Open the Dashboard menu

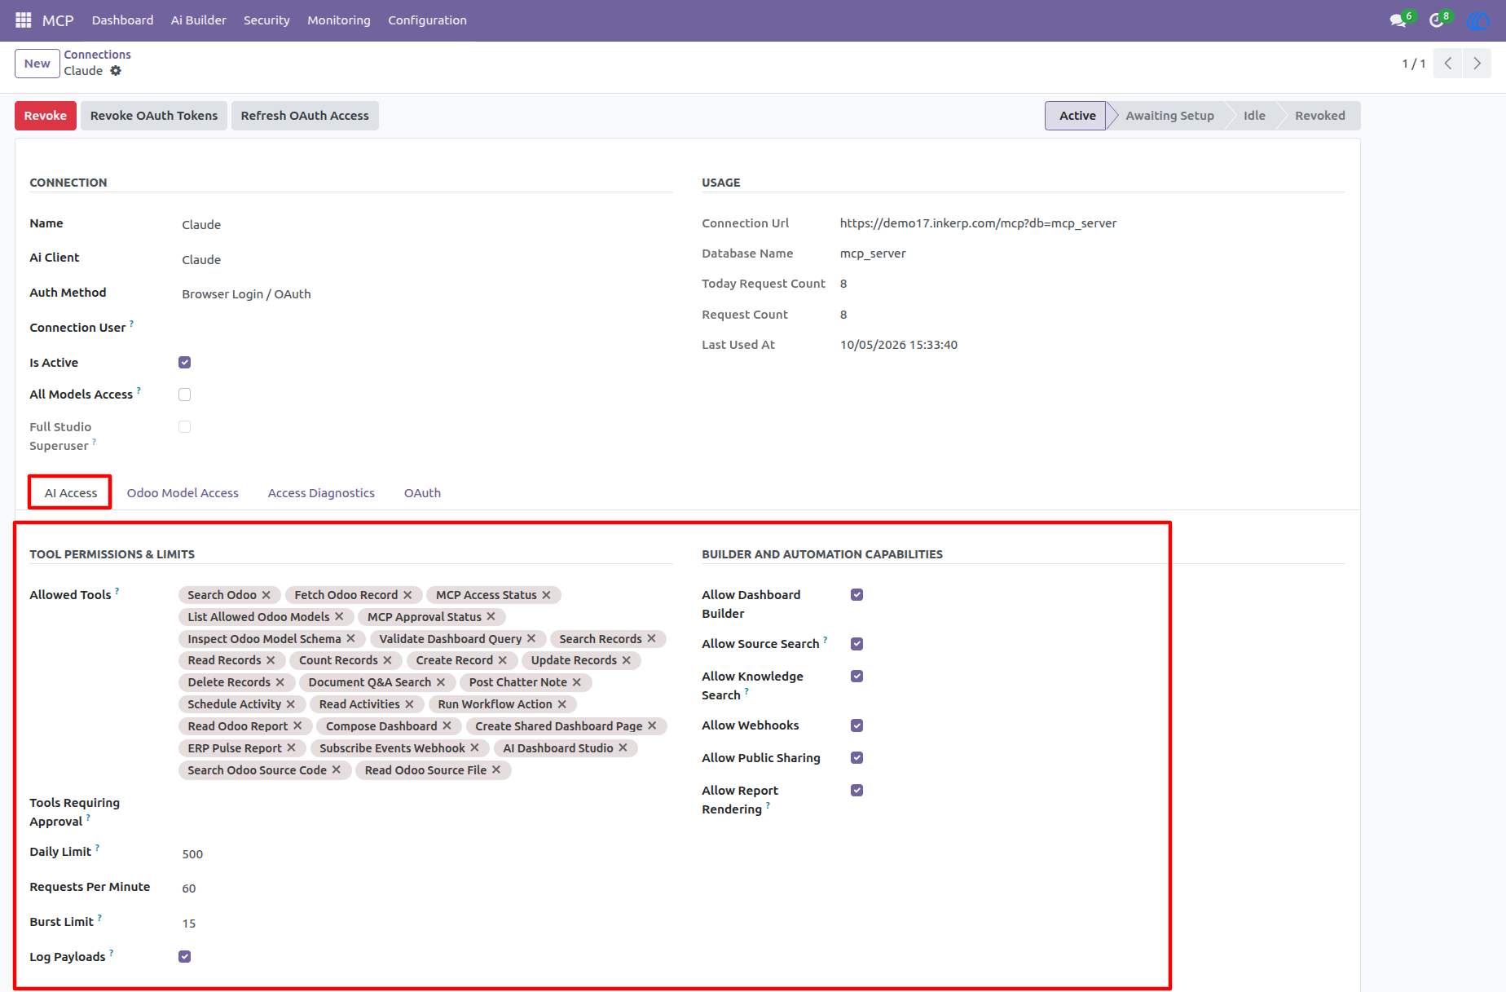[x=122, y=20]
